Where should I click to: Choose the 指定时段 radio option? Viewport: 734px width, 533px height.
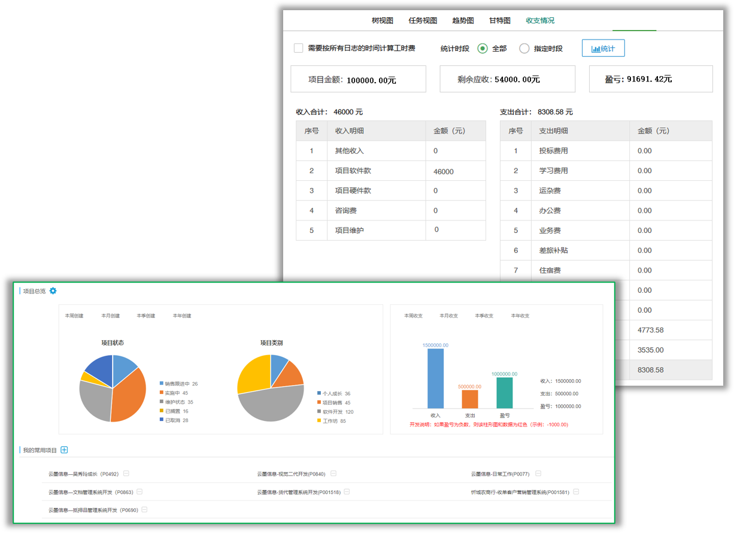pyautogui.click(x=524, y=49)
